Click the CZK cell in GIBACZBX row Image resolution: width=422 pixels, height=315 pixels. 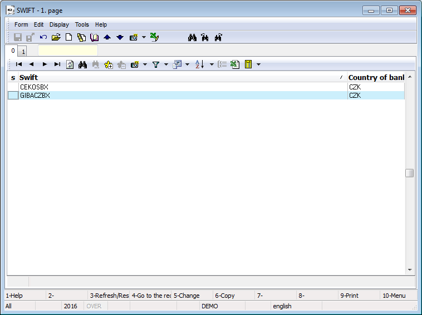[x=376, y=96]
